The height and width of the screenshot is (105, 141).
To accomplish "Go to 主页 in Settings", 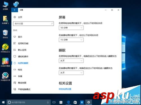I will click(x=20, y=17).
